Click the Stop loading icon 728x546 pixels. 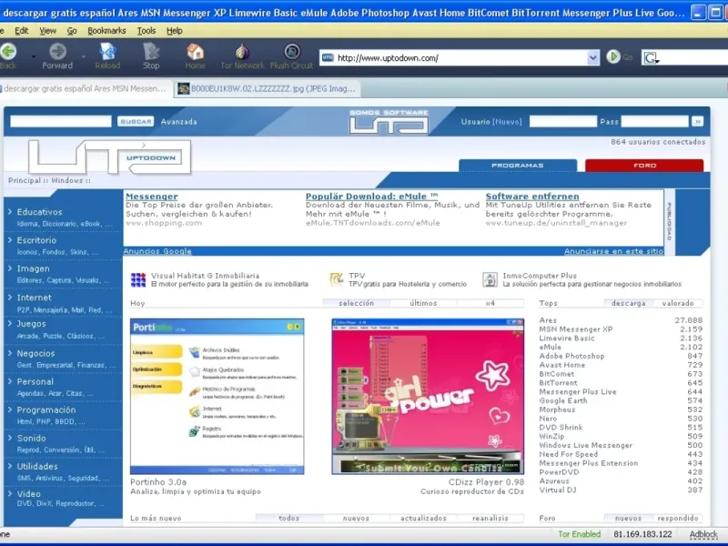[151, 51]
